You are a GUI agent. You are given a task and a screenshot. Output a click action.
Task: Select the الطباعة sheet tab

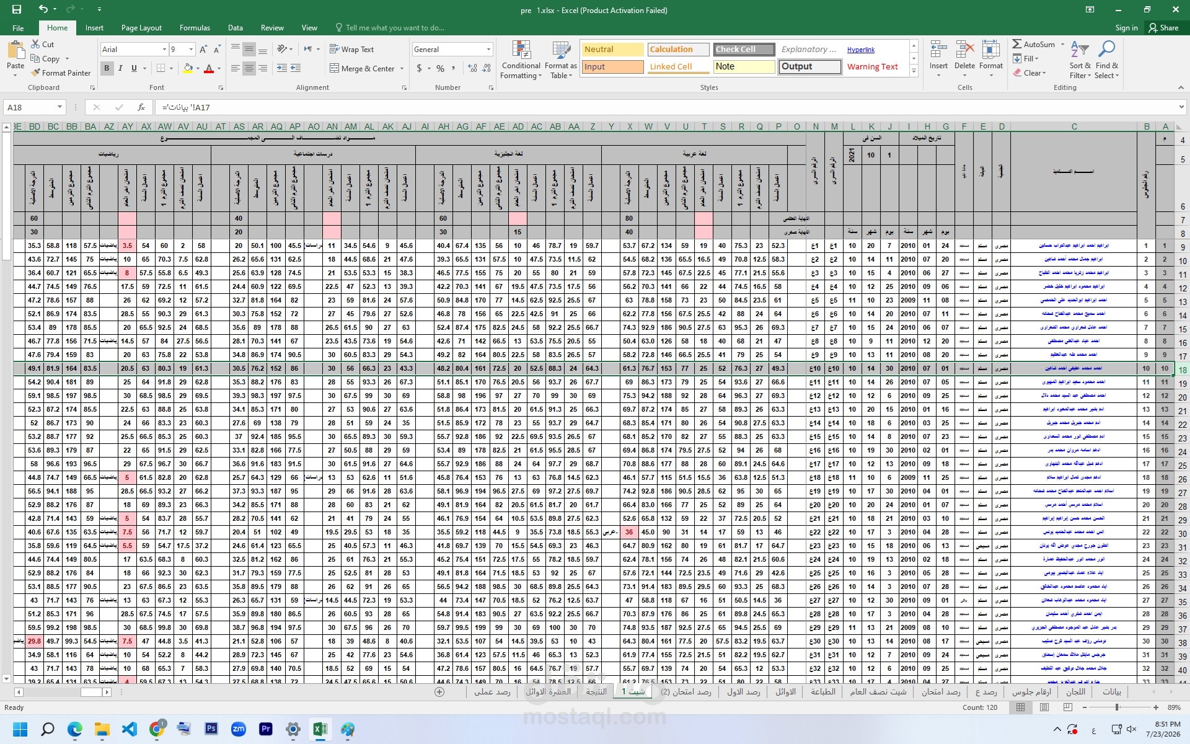pos(823,692)
